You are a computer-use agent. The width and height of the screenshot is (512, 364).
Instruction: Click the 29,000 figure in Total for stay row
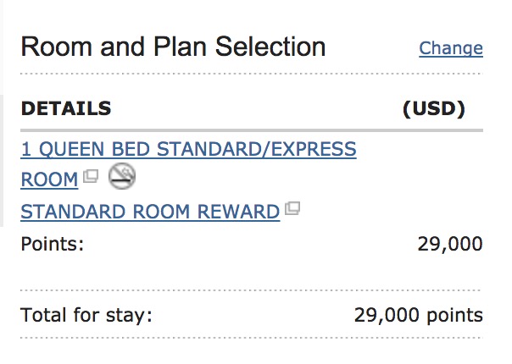(387, 316)
